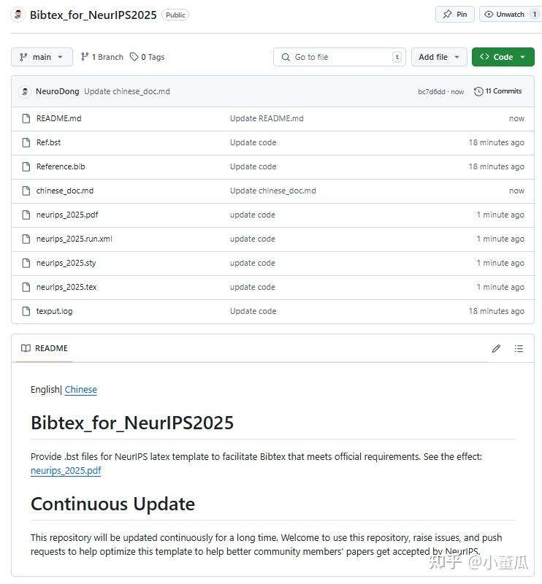Viewport: 542px width, 584px height.
Task: Open the README editing pencil icon
Action: coord(496,348)
